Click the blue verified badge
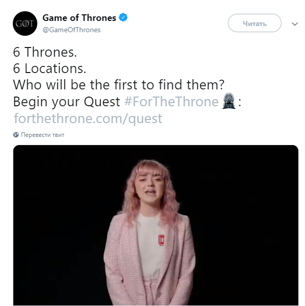305x306 pixels. (x=123, y=17)
